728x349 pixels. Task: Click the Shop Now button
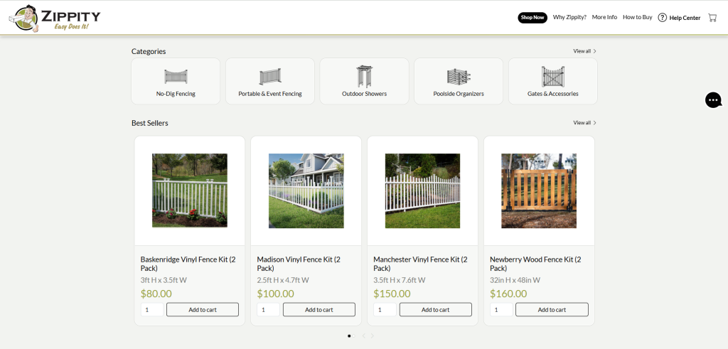point(532,18)
